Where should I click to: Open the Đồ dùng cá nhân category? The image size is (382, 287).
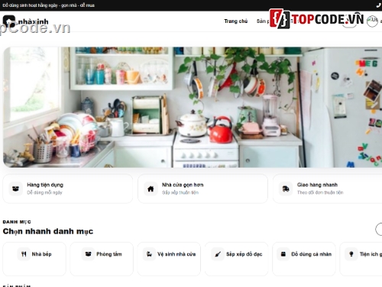pyautogui.click(x=304, y=259)
